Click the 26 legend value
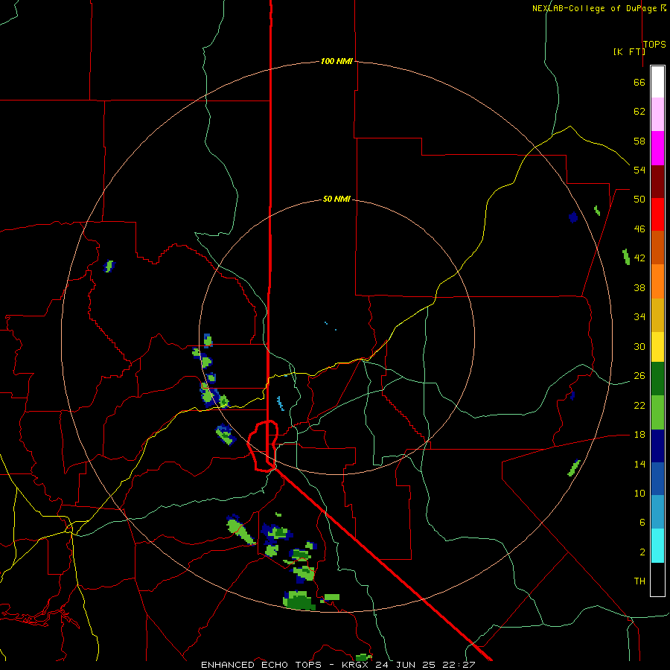The width and height of the screenshot is (670, 670). point(639,376)
